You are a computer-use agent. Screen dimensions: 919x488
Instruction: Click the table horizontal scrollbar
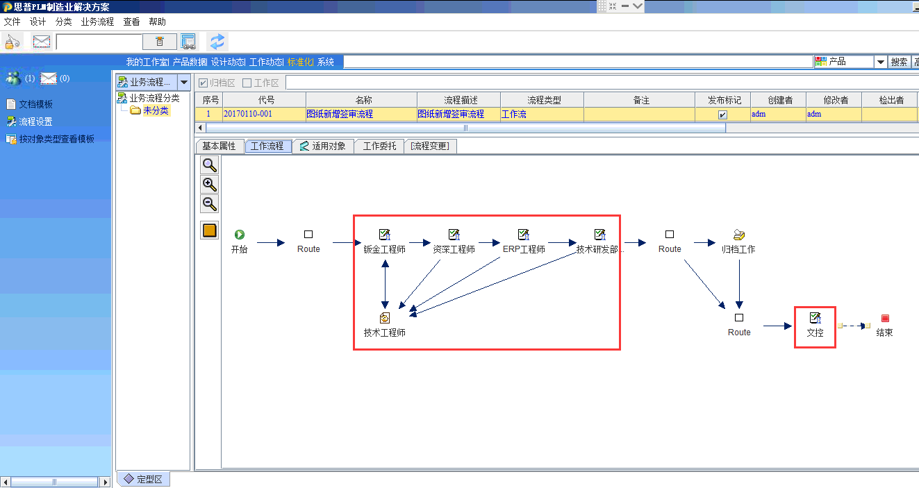pos(465,128)
